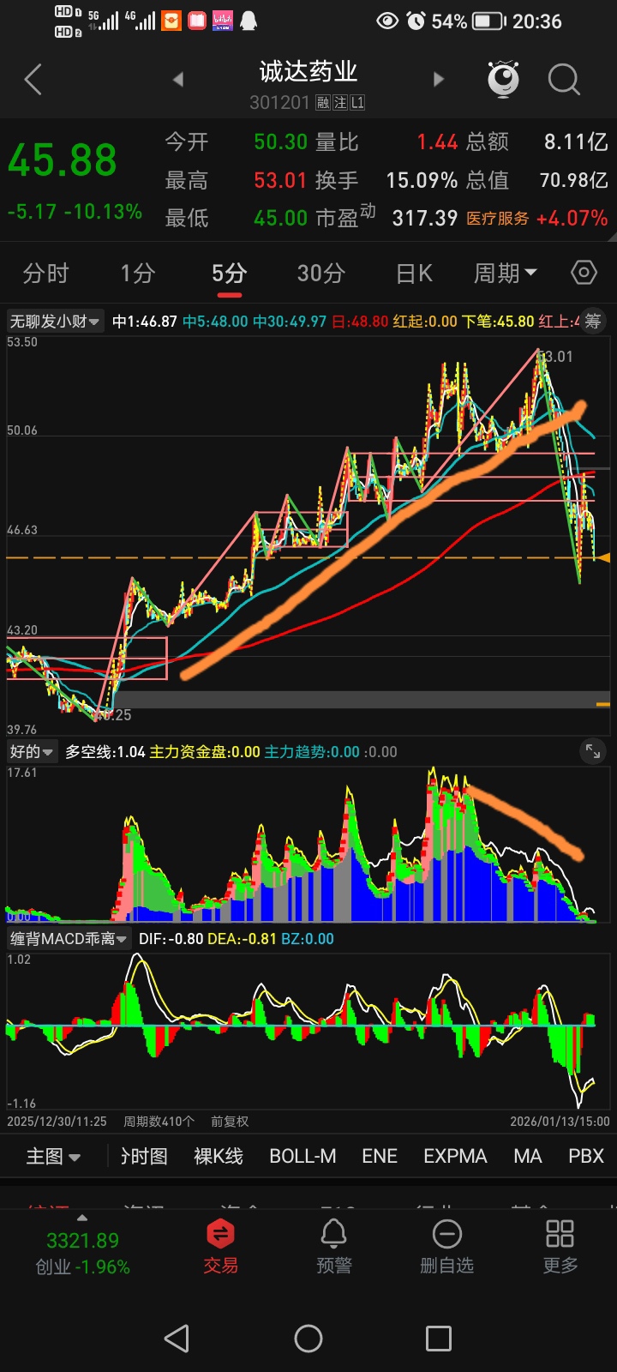The image size is (617, 1372).
Task: Open the 主图 main chart dropdown
Action: click(x=53, y=1156)
